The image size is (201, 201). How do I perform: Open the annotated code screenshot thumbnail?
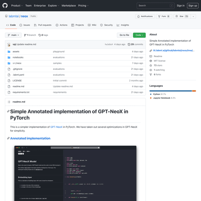click(x=76, y=173)
